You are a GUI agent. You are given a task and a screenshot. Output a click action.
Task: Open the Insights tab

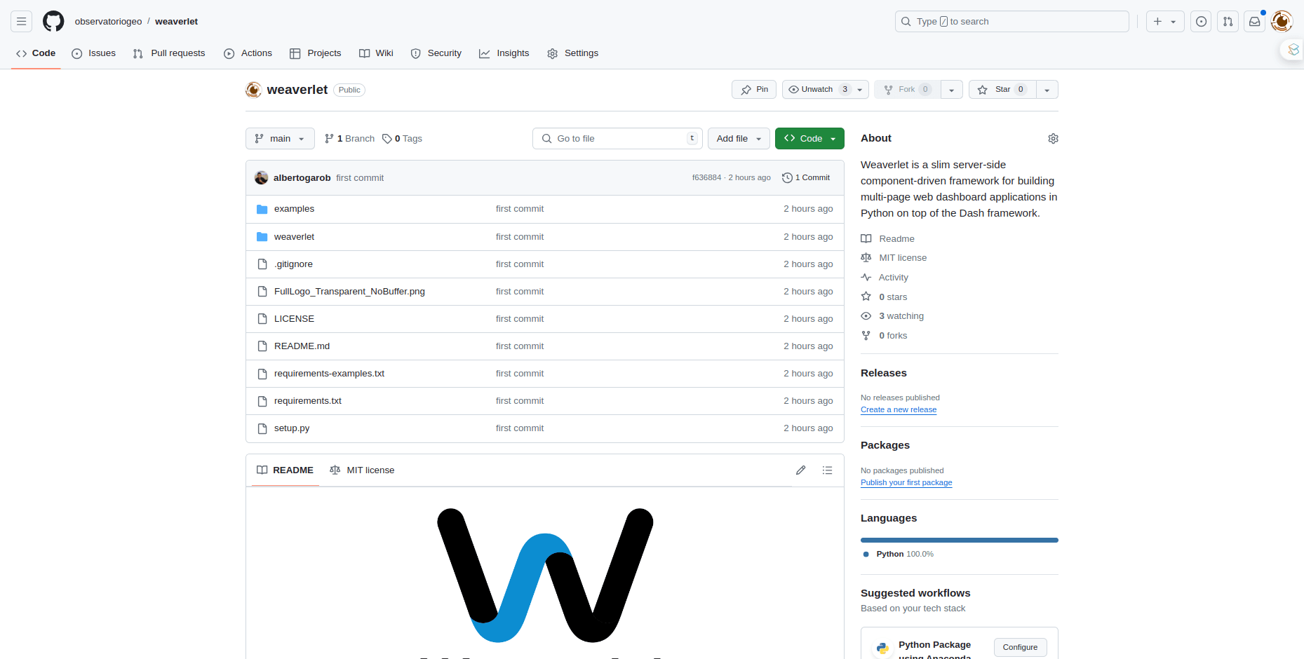504,53
